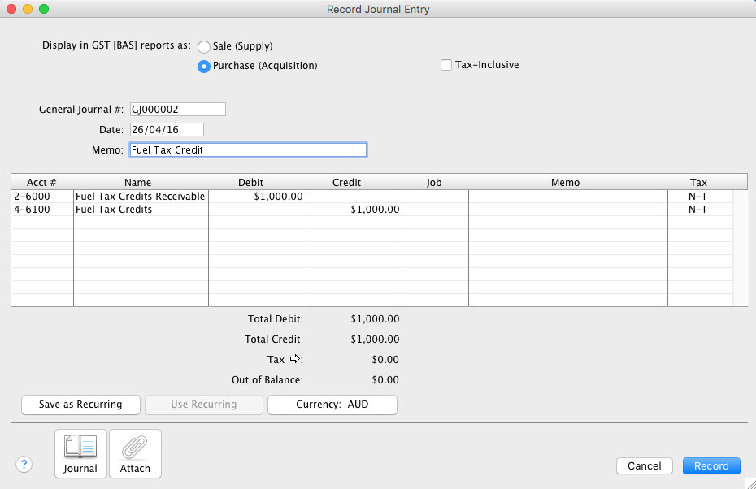Screen dimensions: 756x489
Task: Select the Purchase (Acquisition) radio button
Action: point(204,66)
